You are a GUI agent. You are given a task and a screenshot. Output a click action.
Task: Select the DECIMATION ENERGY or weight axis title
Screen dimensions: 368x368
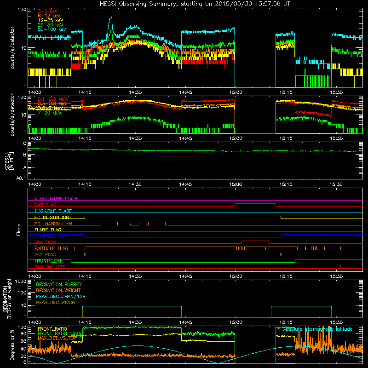pos(7,299)
